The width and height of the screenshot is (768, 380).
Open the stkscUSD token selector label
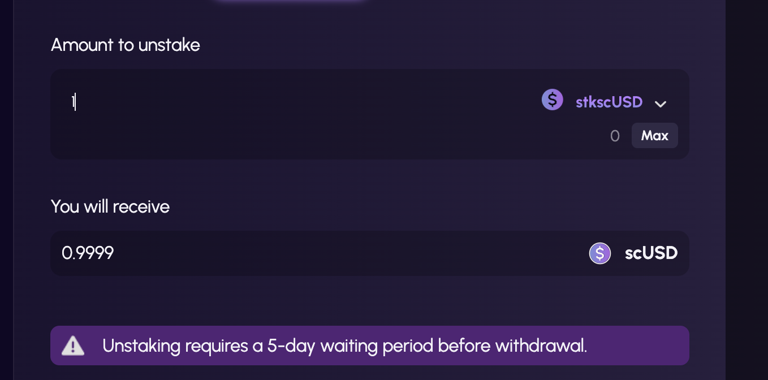pos(609,102)
